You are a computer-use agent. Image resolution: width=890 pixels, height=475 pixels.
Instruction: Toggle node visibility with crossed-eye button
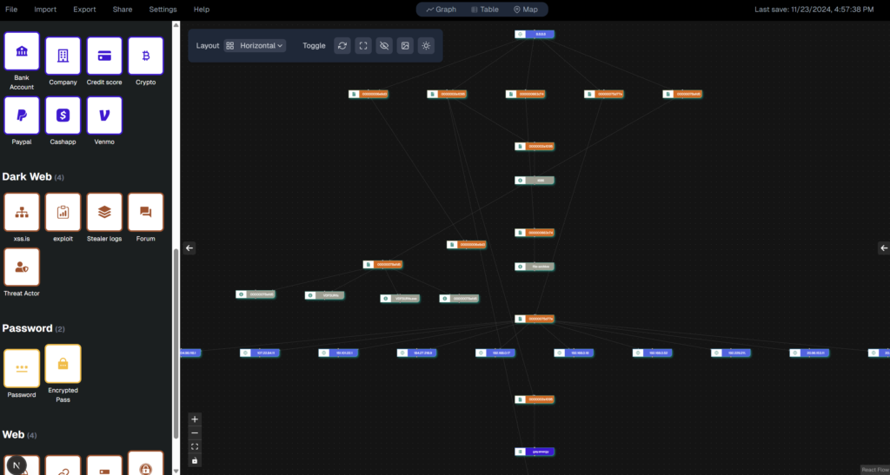(x=384, y=46)
